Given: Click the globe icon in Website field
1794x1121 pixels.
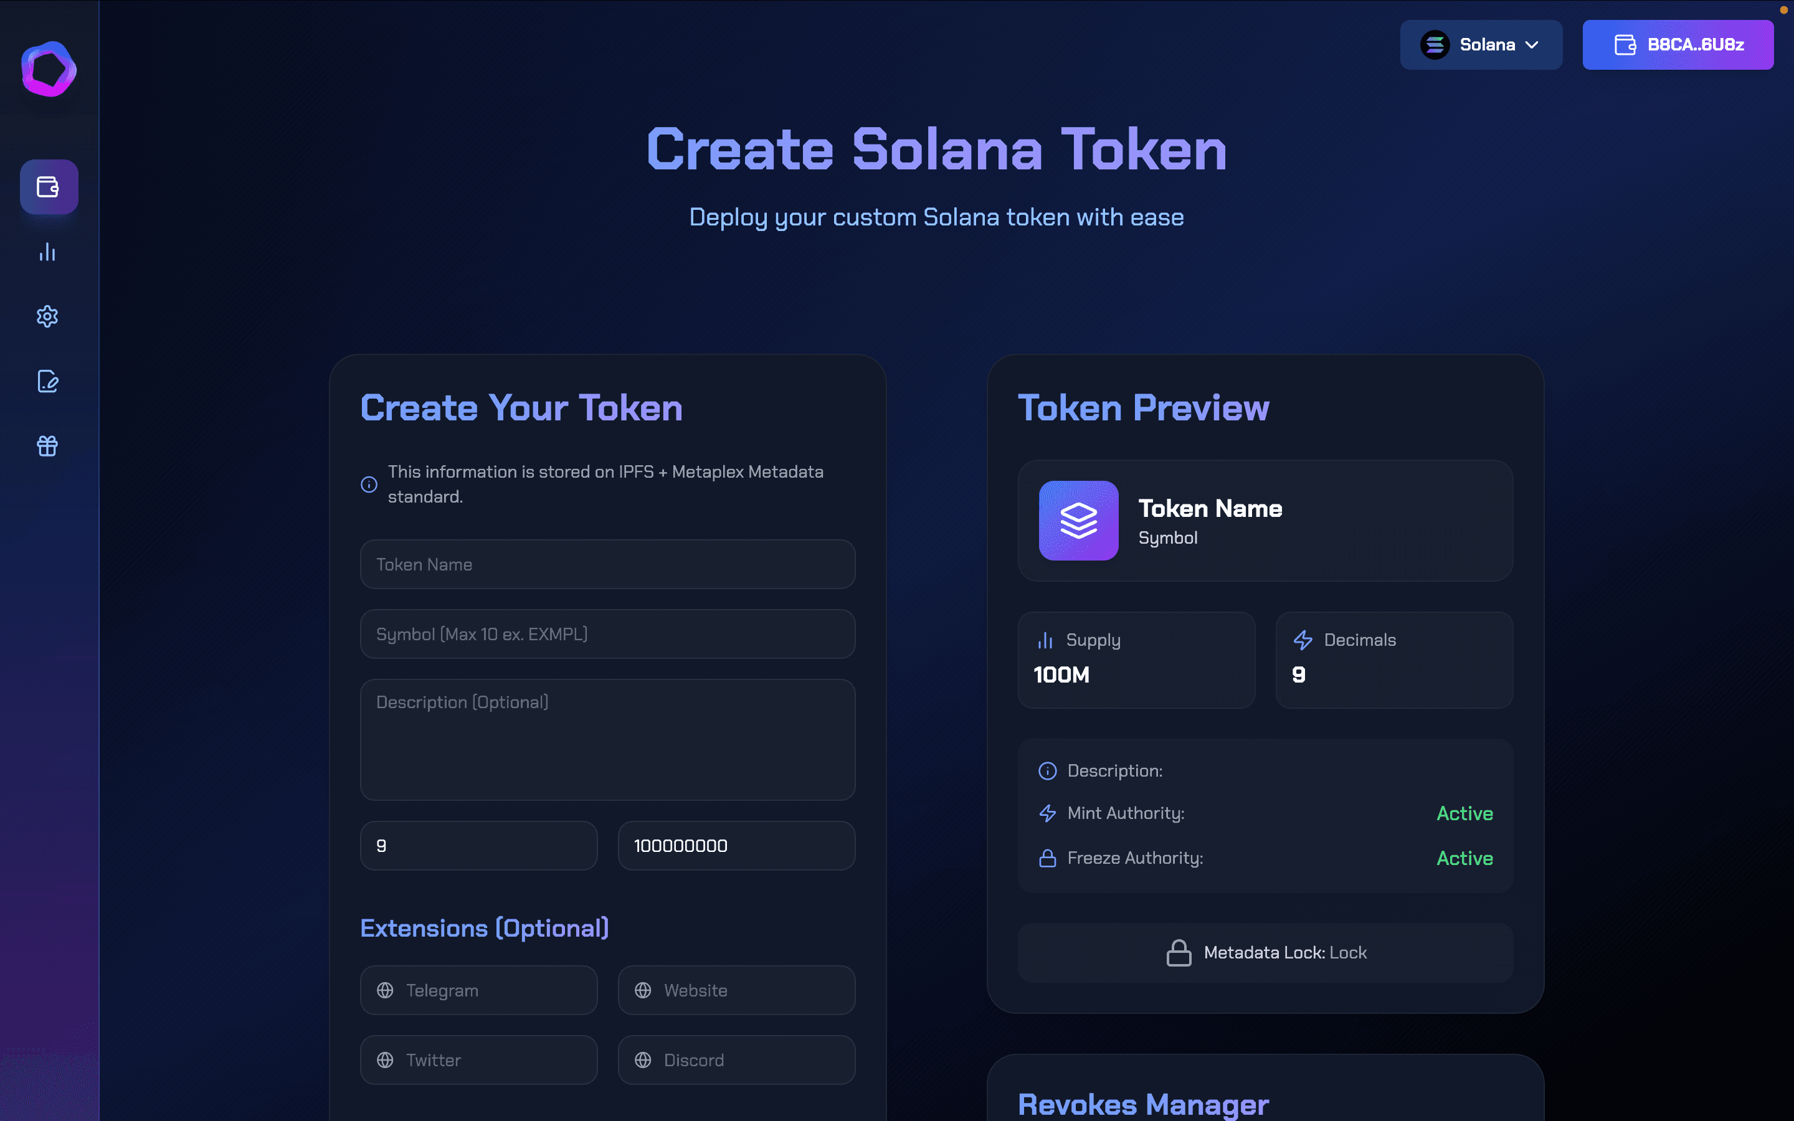Looking at the screenshot, I should tap(643, 990).
